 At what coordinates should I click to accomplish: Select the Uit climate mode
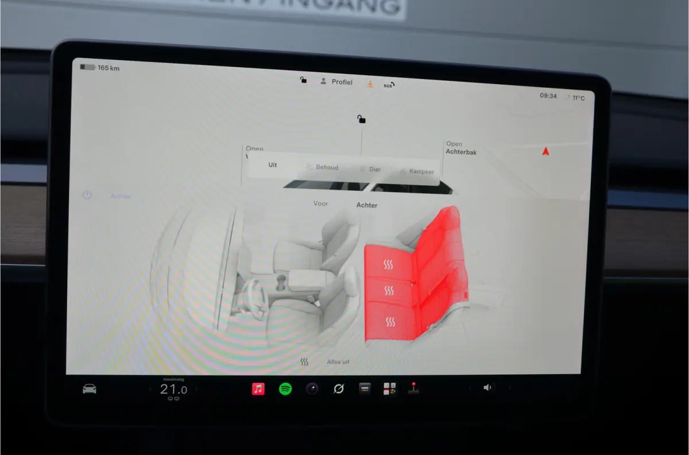273,165
